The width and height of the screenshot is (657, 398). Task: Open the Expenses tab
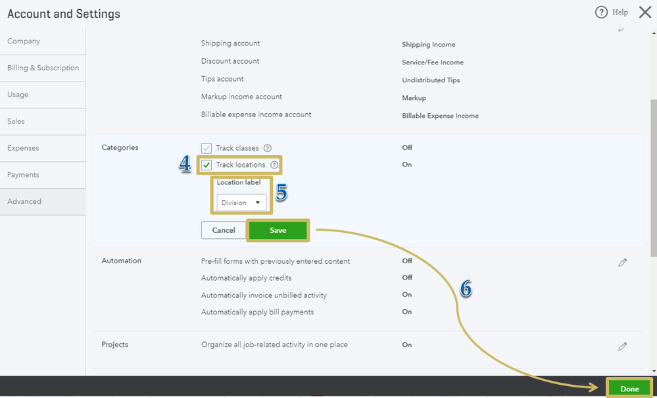pos(23,148)
